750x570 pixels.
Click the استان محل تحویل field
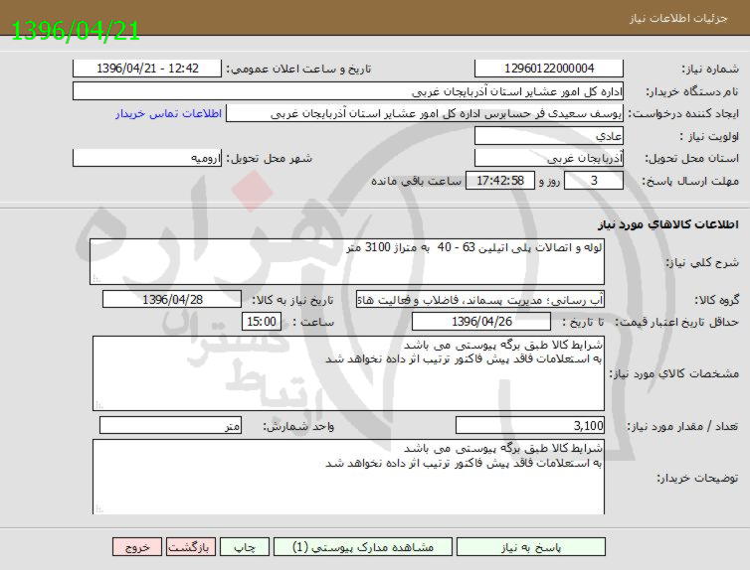coord(549,158)
